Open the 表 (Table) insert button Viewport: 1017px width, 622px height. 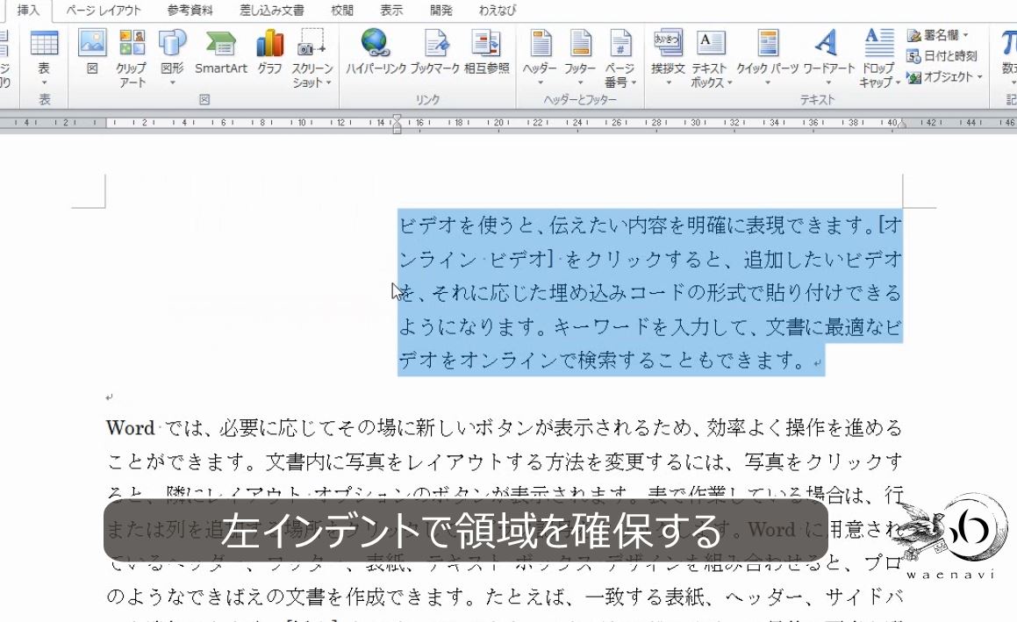pyautogui.click(x=44, y=57)
